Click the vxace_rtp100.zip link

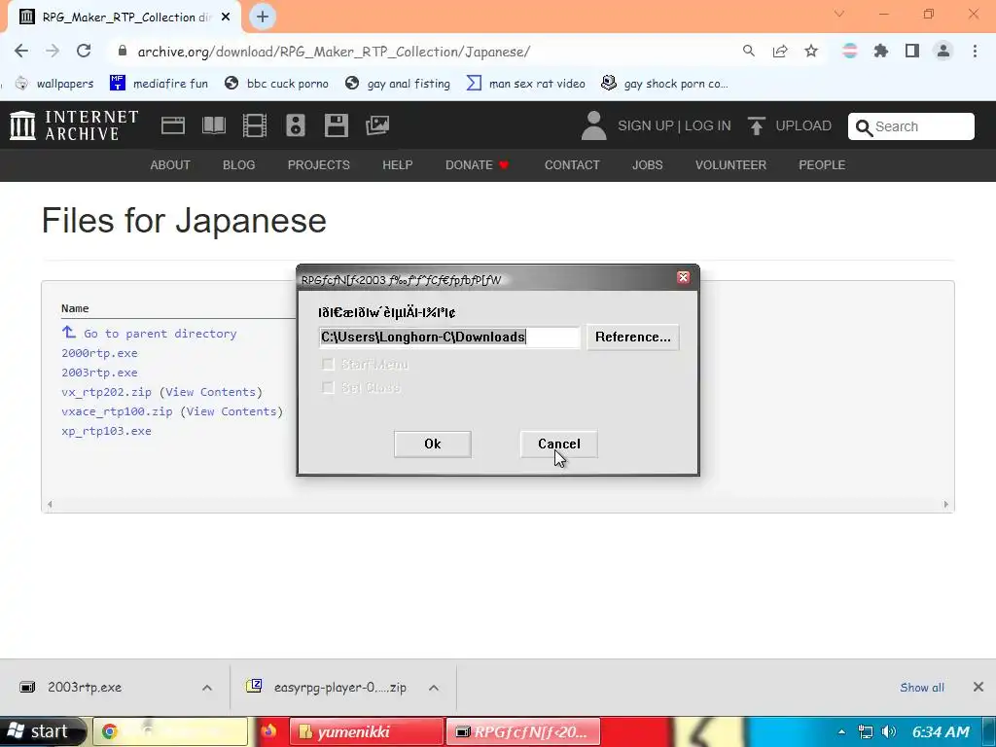pos(117,411)
